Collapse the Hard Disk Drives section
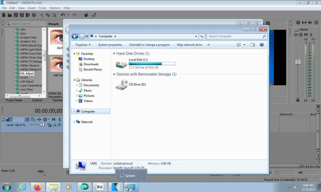 [114, 53]
